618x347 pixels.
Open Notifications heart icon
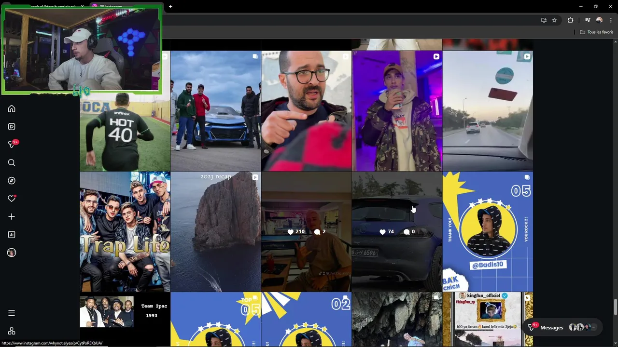coord(12,199)
